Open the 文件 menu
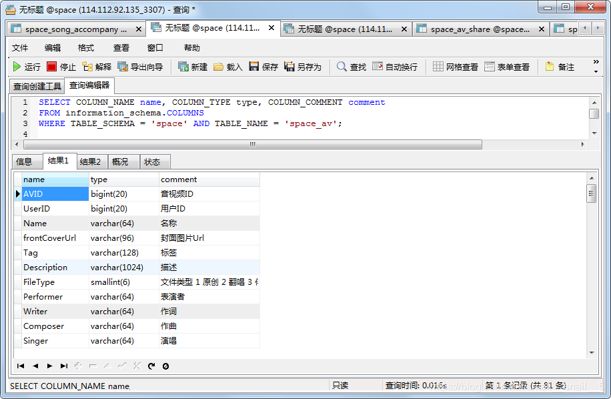Viewport: 611px width, 399px height. (20, 48)
